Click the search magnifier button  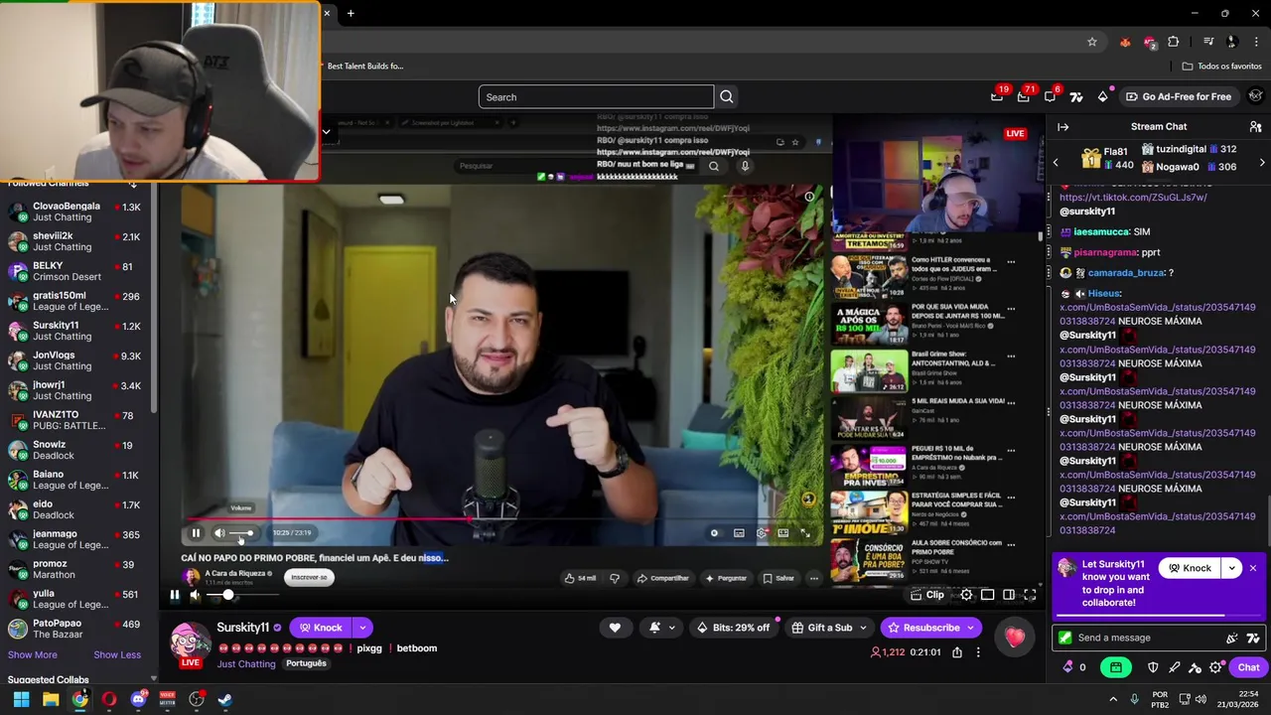pos(726,97)
